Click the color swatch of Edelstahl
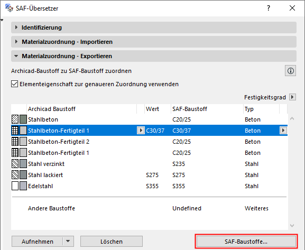 23,186
